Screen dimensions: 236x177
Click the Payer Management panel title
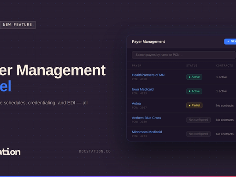click(x=148, y=41)
